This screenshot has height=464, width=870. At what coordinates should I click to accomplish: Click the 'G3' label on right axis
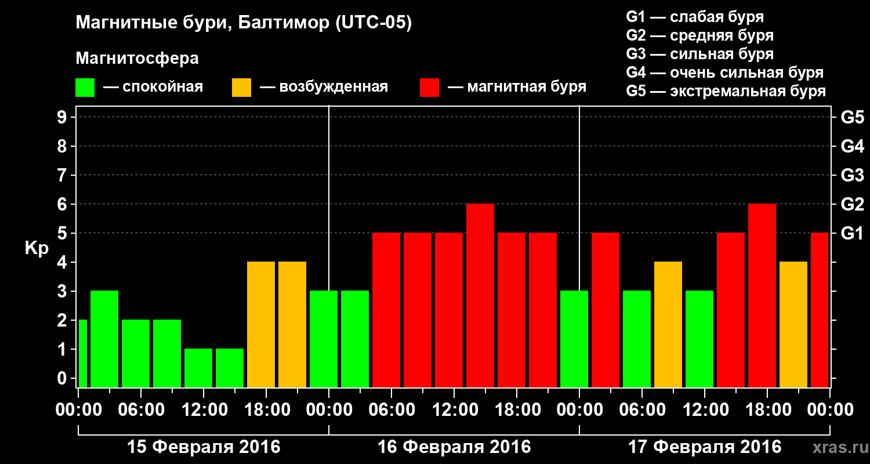coord(852,175)
